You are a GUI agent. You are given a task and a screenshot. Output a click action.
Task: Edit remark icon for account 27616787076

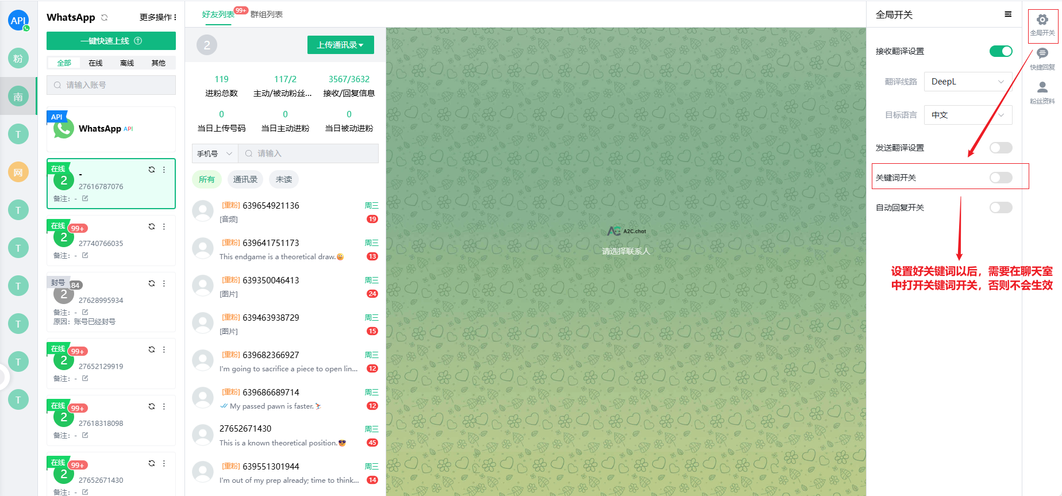pos(85,198)
